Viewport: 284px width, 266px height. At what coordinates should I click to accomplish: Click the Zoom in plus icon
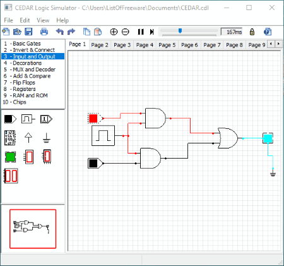click(114, 32)
